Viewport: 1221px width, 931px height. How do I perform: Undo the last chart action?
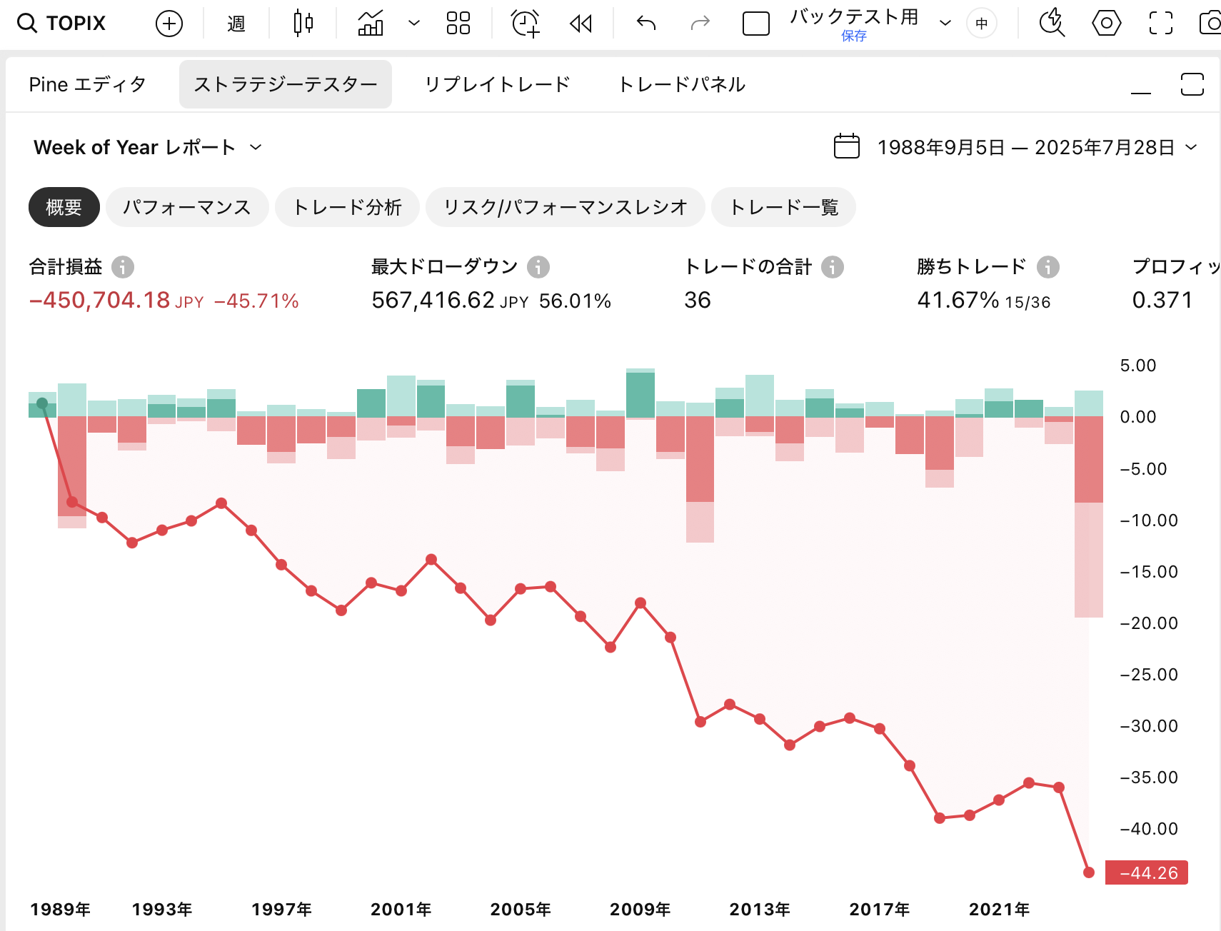pos(646,24)
